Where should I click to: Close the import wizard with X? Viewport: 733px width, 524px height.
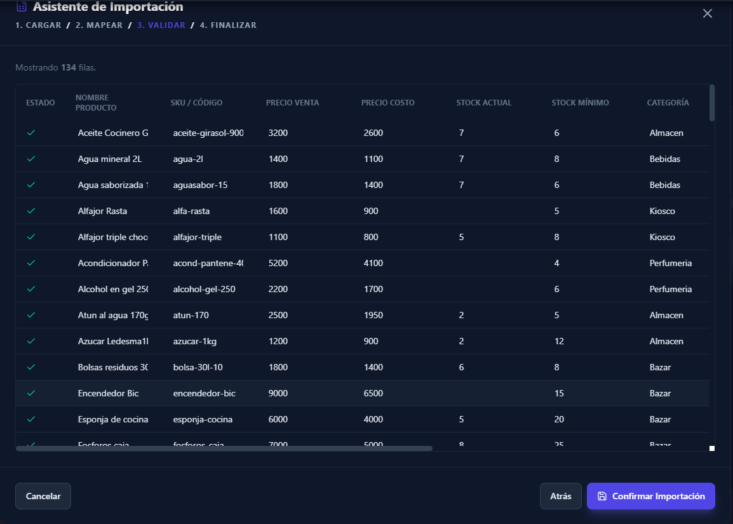tap(707, 13)
